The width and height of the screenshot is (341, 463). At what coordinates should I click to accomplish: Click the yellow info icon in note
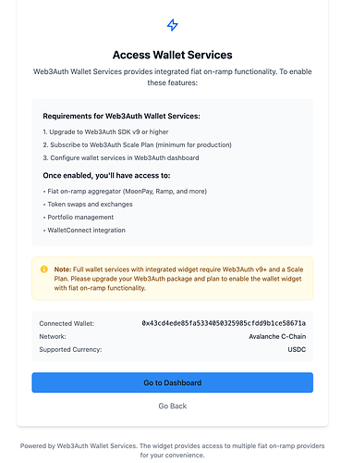point(44,269)
